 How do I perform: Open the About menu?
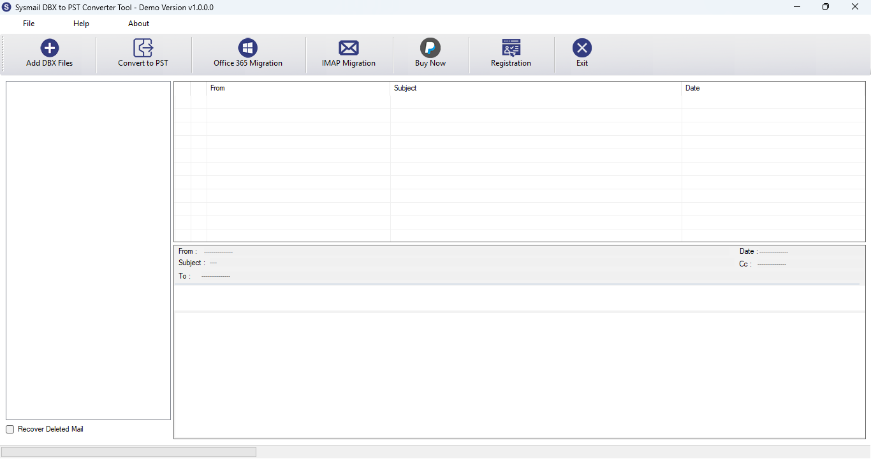click(138, 24)
